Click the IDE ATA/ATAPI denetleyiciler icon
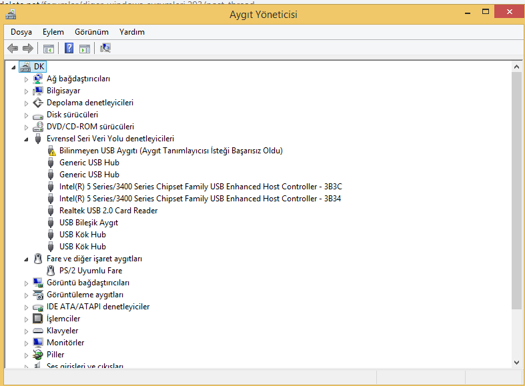This screenshot has width=525, height=386. [38, 307]
